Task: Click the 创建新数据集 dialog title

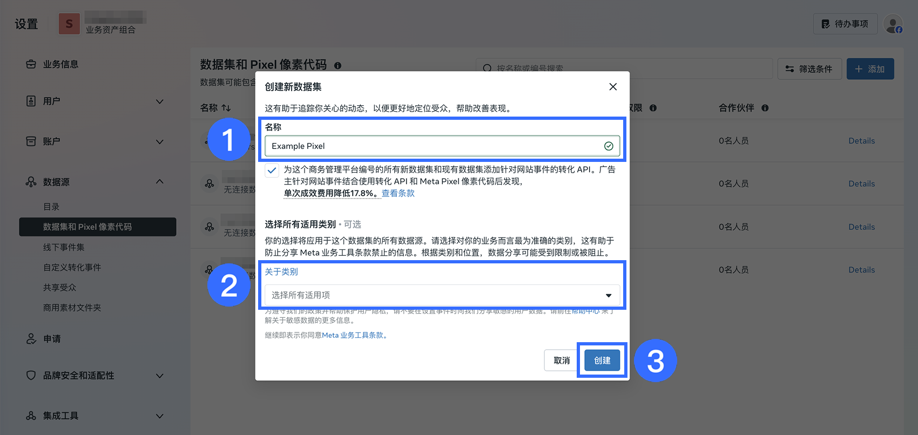Action: point(293,87)
